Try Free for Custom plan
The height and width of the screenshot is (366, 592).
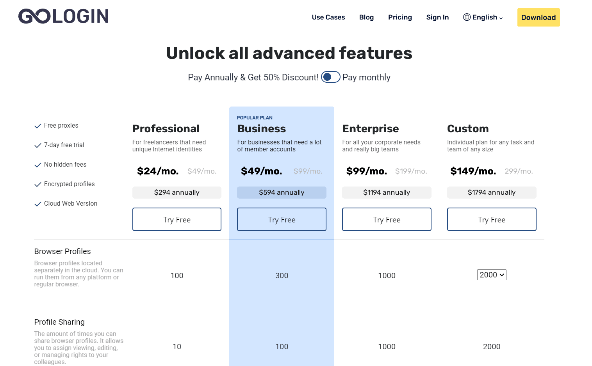492,219
